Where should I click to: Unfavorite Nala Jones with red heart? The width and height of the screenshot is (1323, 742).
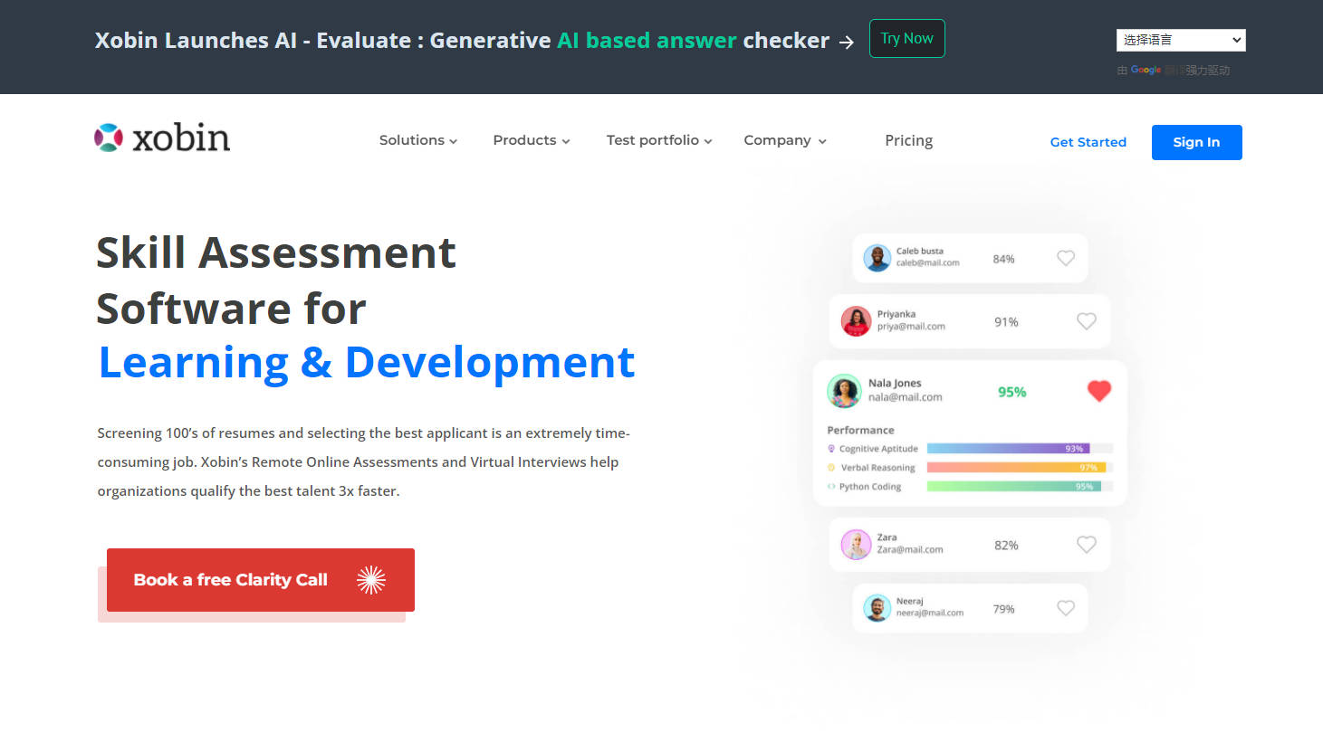pos(1098,391)
